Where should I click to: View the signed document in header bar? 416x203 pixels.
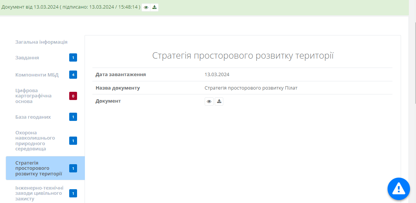146,7
